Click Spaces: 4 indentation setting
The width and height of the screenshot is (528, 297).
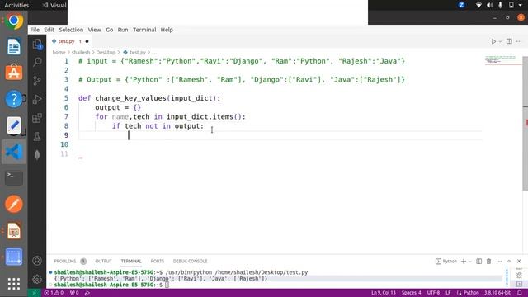(411, 293)
